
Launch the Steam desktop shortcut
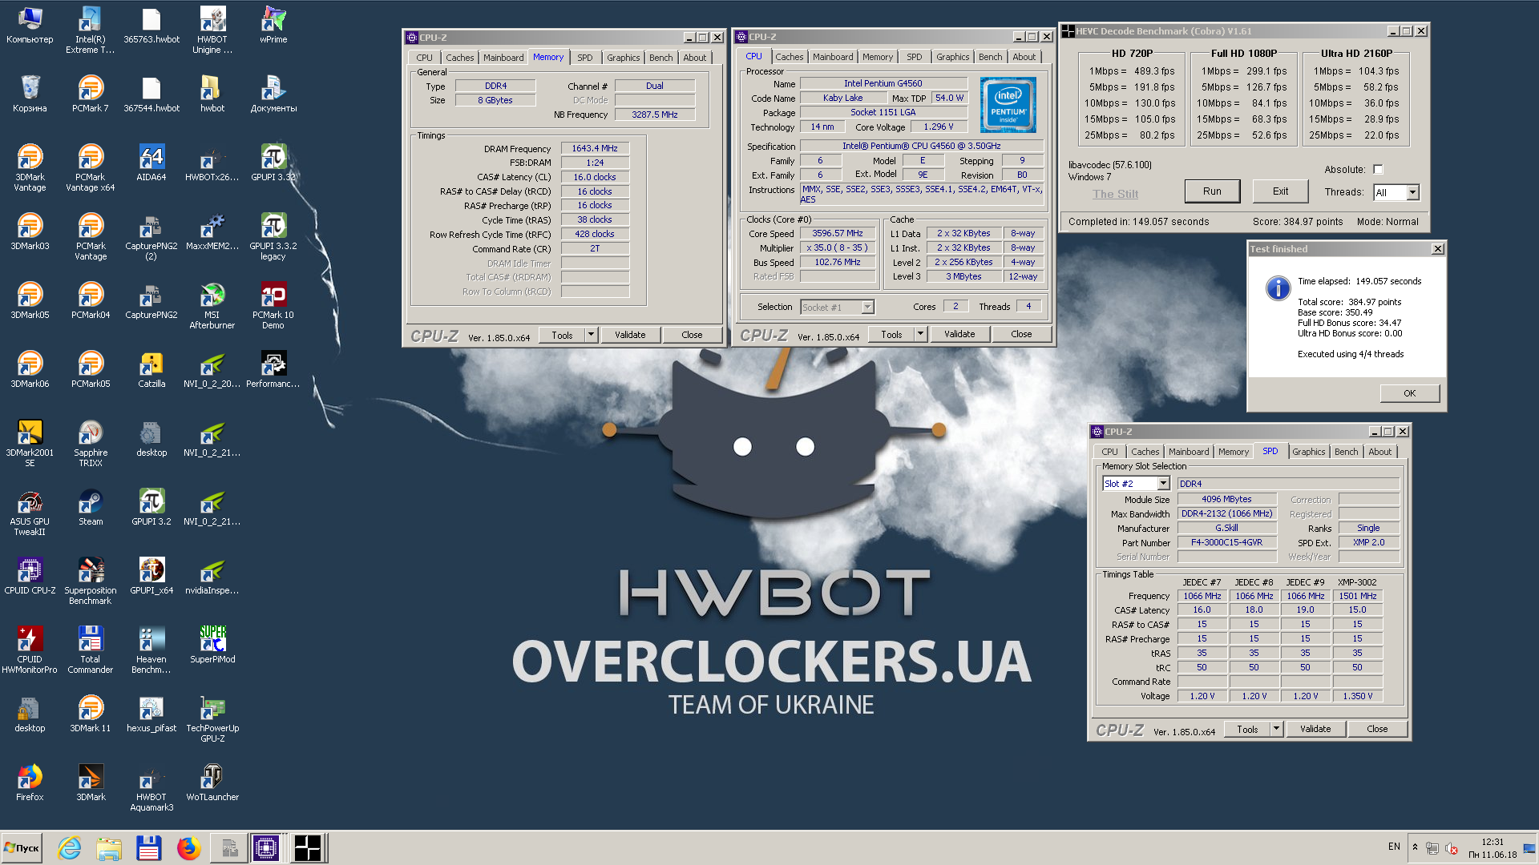[x=91, y=508]
